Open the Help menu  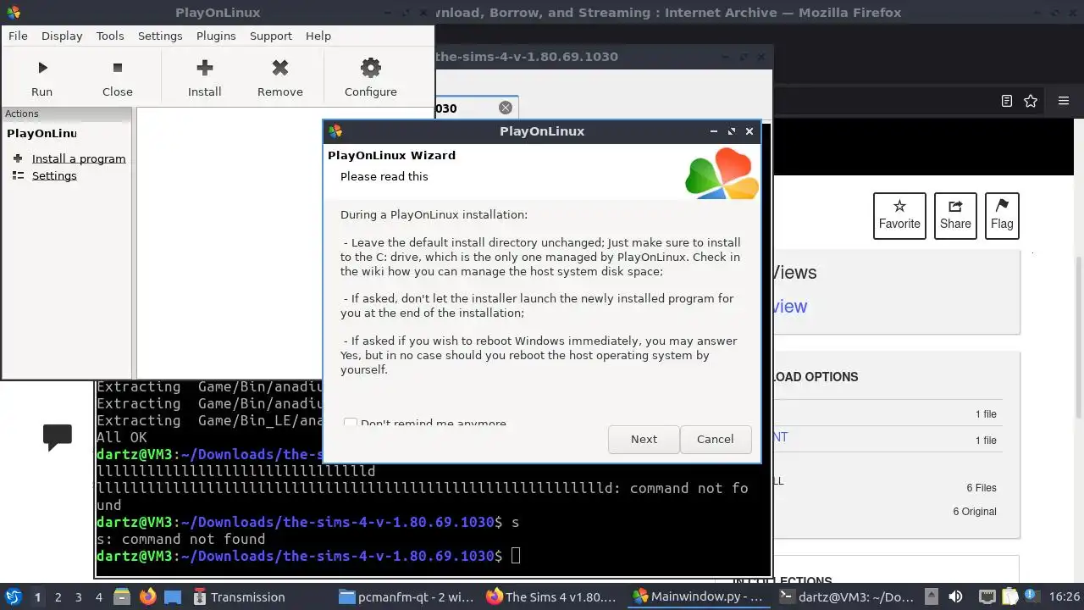[x=318, y=36]
